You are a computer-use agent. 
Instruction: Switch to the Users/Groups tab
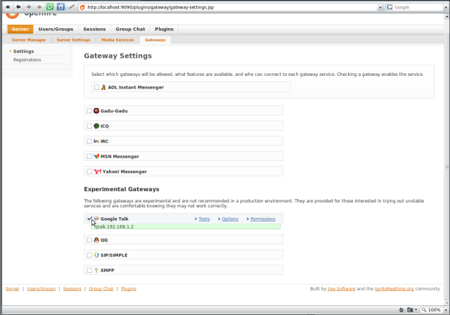point(56,29)
